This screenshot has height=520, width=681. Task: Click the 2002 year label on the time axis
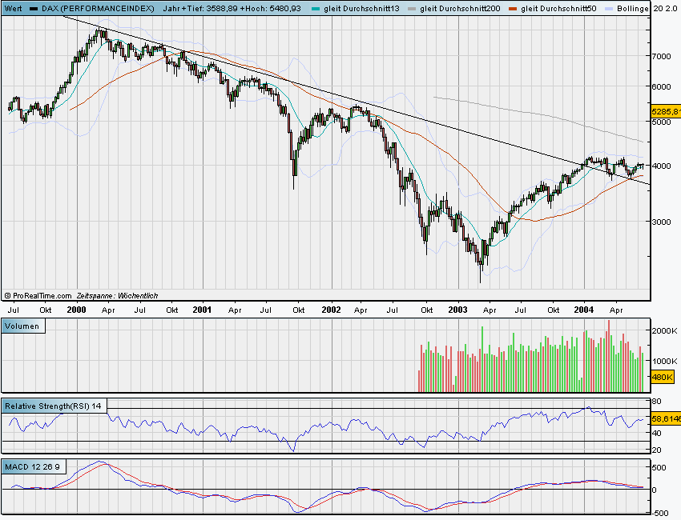pos(331,310)
